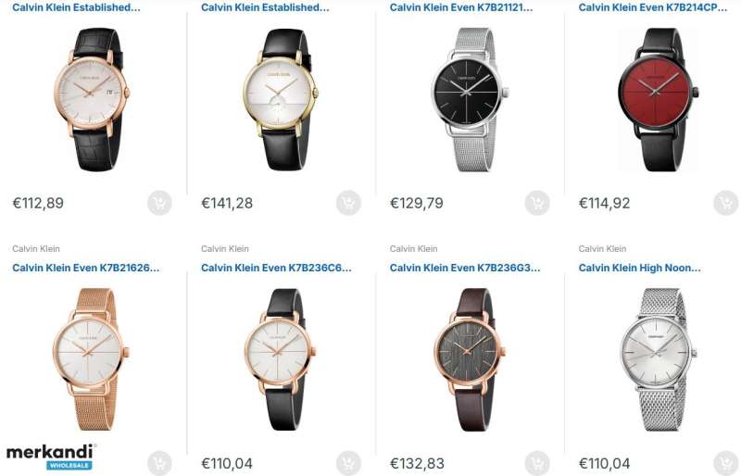Click the merkandi wholesale logo
The image size is (741, 476).
coord(51,457)
